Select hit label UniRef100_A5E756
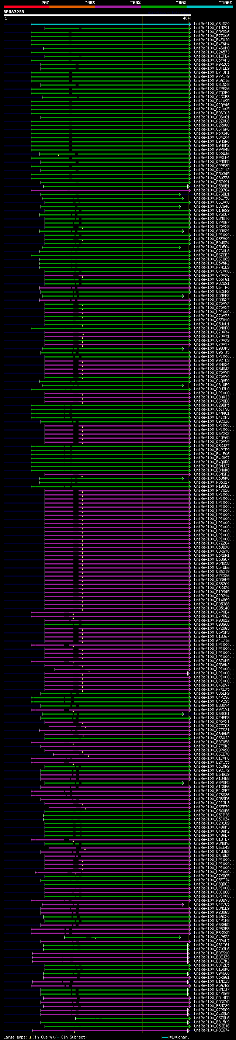Viewport: 236px width, 1040px height. [212, 198]
